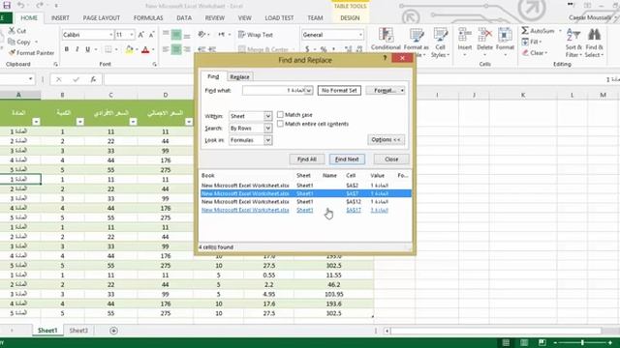
Task: Select the $A$17 search result row
Action: (x=305, y=211)
